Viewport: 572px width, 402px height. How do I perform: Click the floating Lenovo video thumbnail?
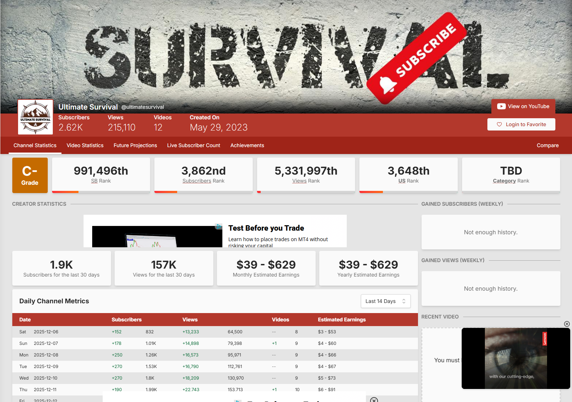(x=516, y=358)
